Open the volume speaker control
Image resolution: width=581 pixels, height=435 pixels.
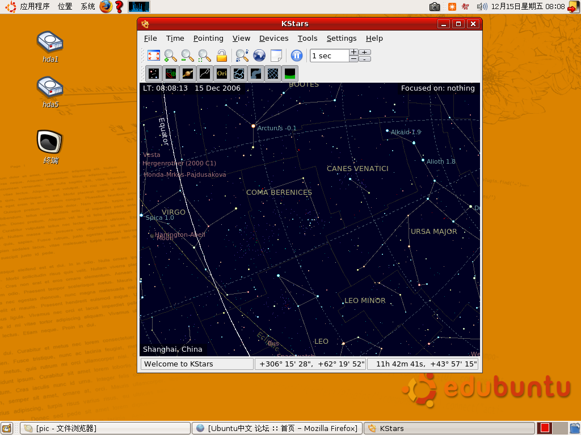point(482,7)
